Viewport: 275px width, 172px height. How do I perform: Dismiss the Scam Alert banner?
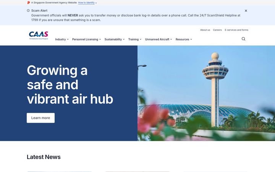click(246, 11)
